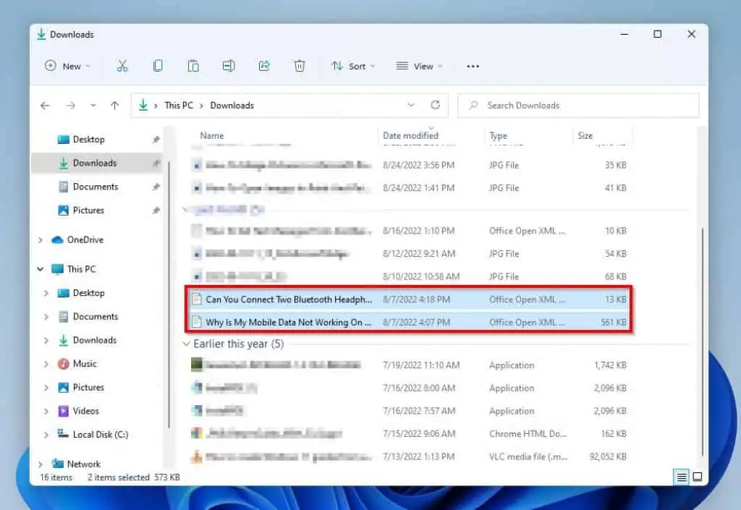The height and width of the screenshot is (510, 741).
Task: Switch to Details view in the status bar
Action: tap(682, 477)
